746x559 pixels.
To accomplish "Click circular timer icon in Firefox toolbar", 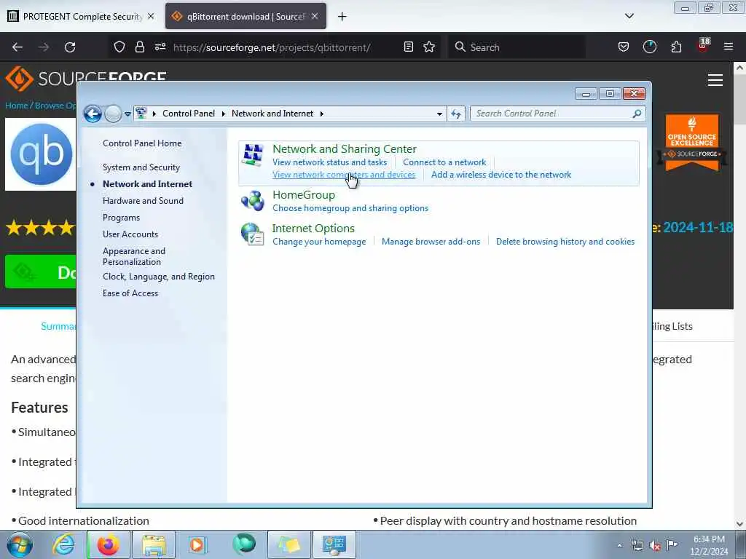I will tap(649, 47).
